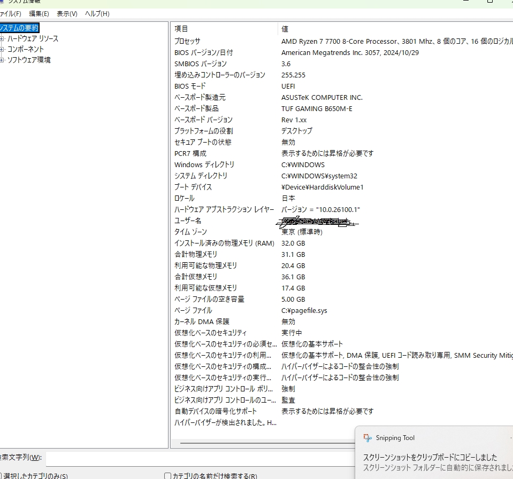Select ソフトウェア環境 tree node
The image size is (513, 479).
pos(29,60)
